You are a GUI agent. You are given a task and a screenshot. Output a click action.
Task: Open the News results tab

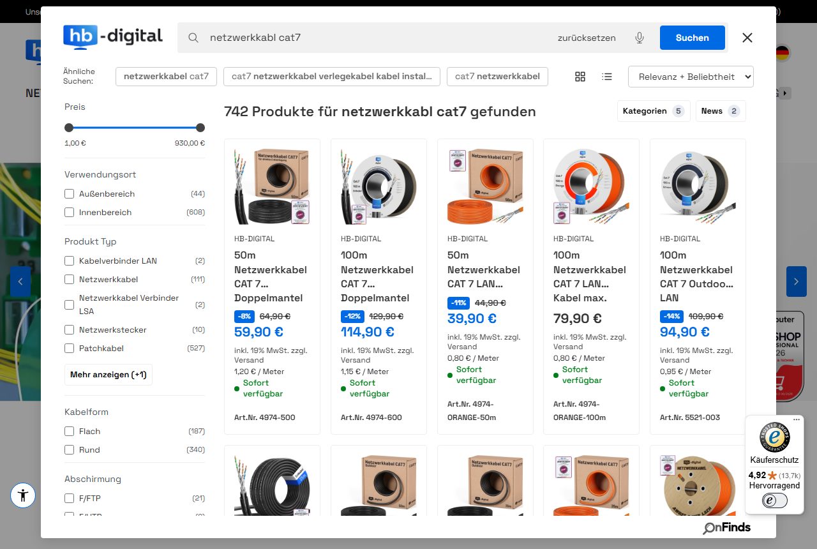(721, 111)
